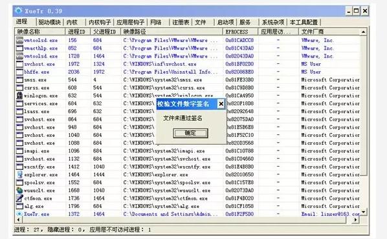Switch to the 文件 tab
Image resolution: width=387 pixels, height=239 pixels.
[x=200, y=22]
